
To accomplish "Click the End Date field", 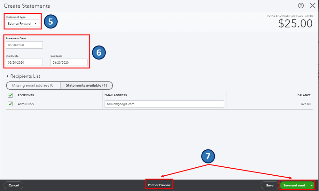I will [69, 62].
